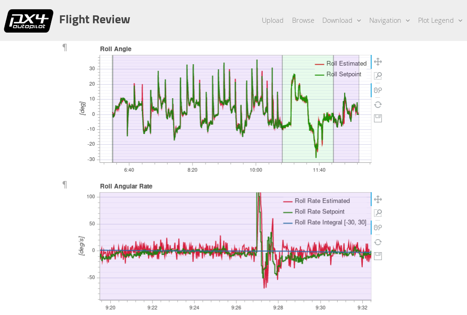This screenshot has width=467, height=315.
Task: Select Pan tool on Roll Angular Rate plot
Action: [378, 200]
